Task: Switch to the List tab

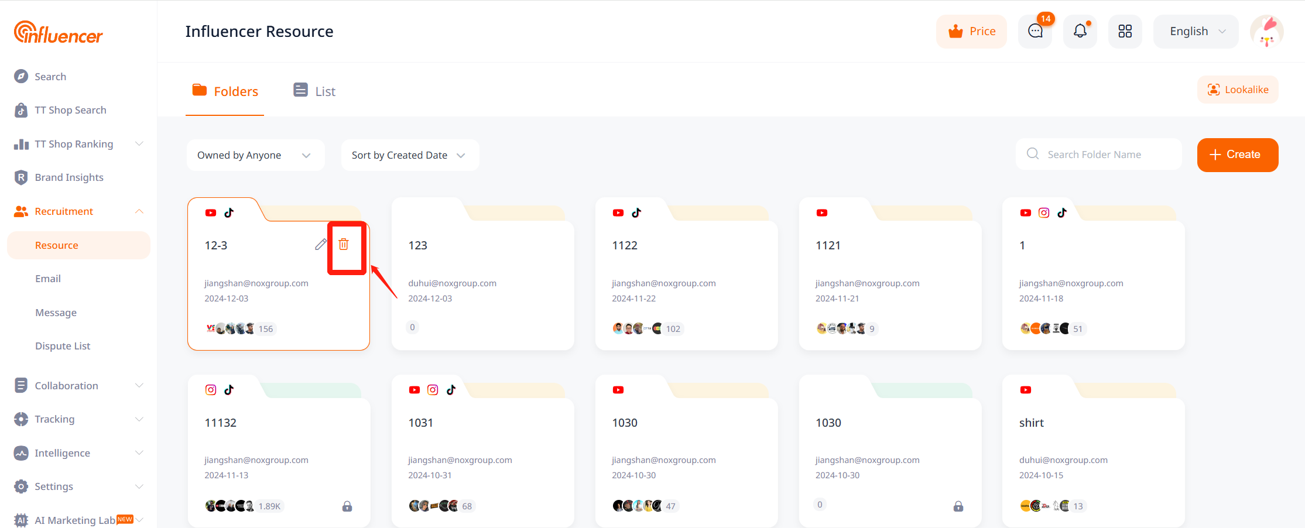Action: point(314,91)
